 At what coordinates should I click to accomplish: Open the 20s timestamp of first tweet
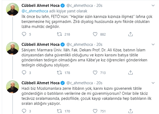coord(99,6)
